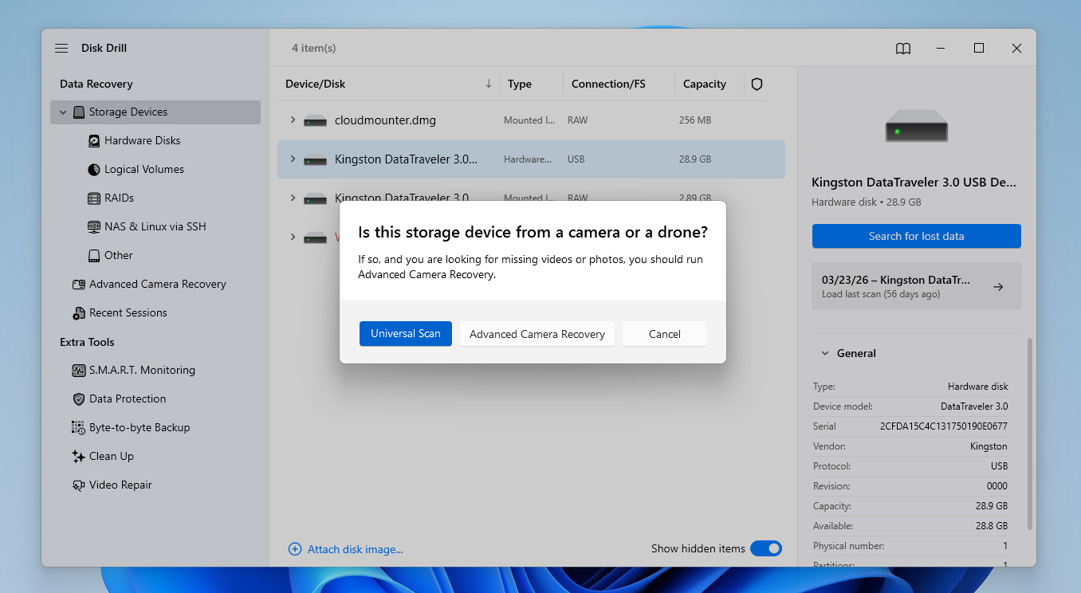Open the hamburger menu in Disk Drill
Screen dimensions: 1081x593
[61, 49]
